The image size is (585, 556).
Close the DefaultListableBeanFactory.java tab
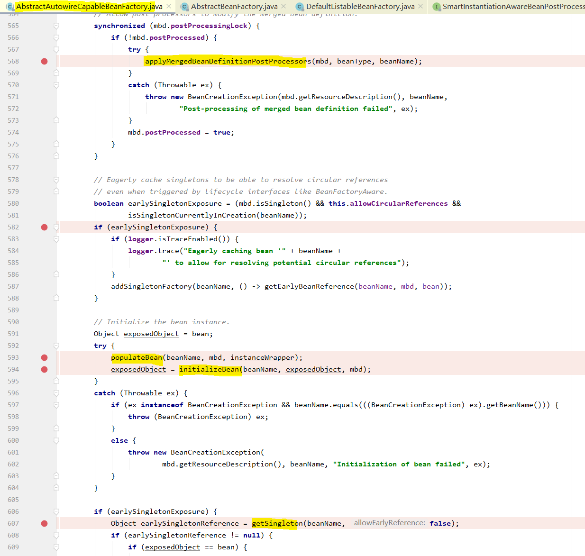pos(420,7)
